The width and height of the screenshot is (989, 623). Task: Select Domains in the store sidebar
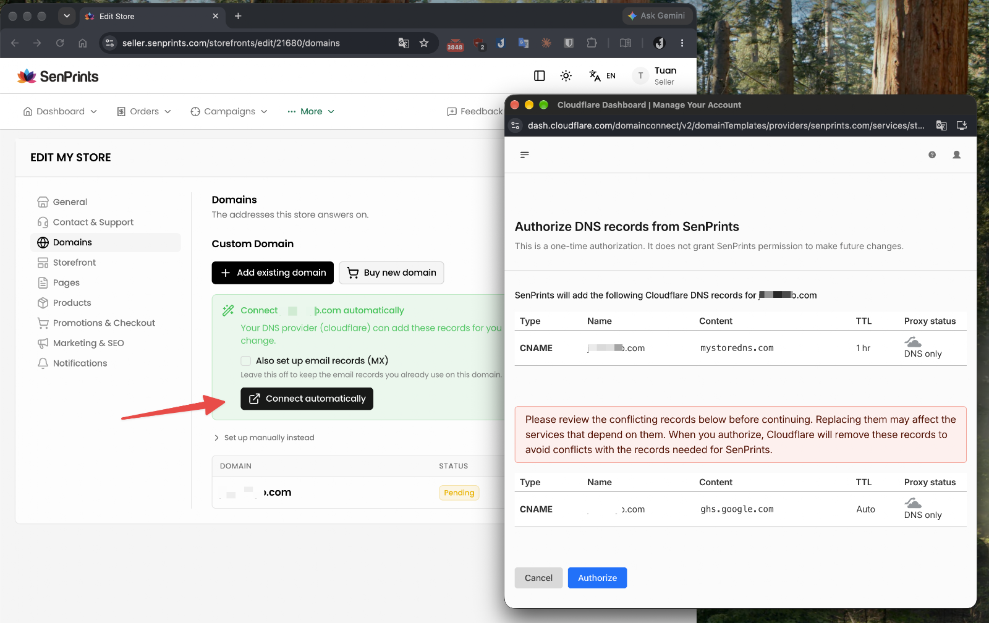106,242
